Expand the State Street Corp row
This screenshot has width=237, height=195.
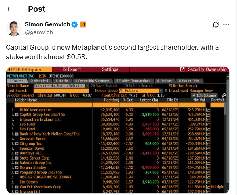17,158
